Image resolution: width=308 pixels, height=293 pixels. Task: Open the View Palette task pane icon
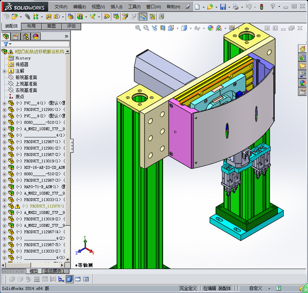pyautogui.click(x=303, y=74)
